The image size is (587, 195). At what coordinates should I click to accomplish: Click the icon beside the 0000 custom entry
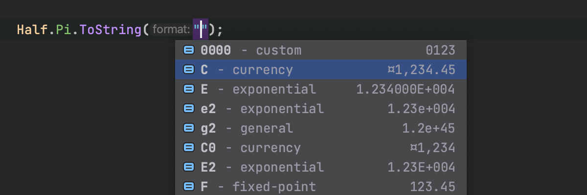189,50
